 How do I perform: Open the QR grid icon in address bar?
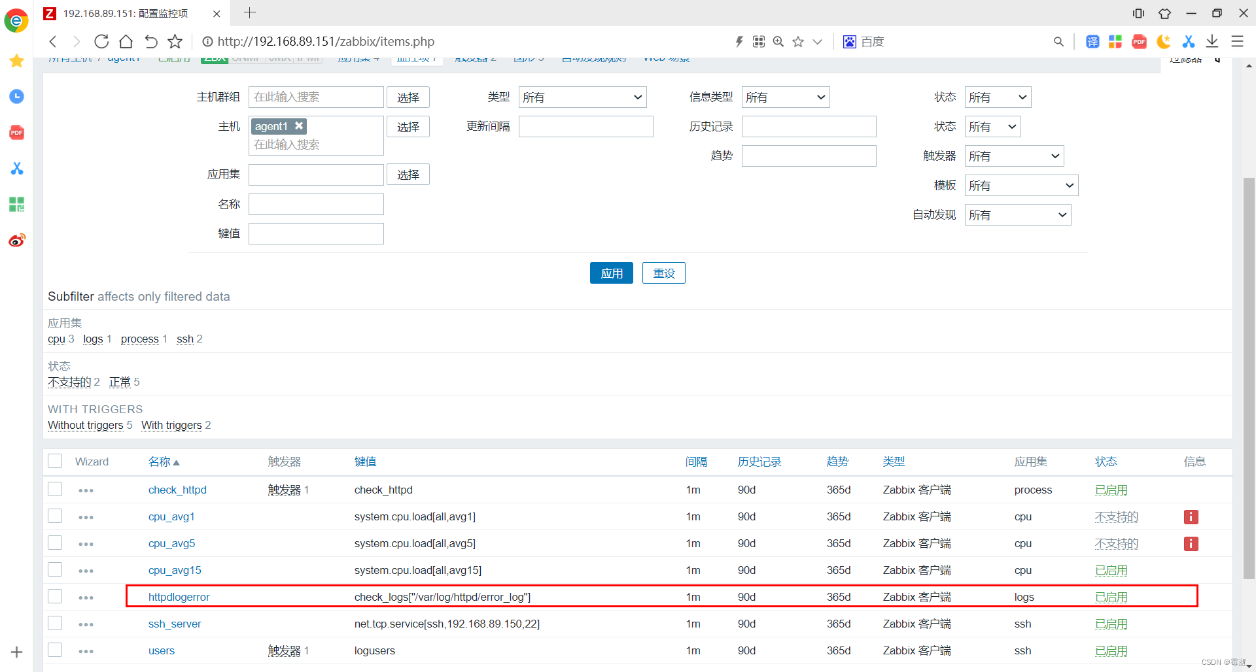[759, 42]
